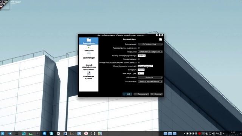The width and height of the screenshot is (242, 136).
Task: Click the Применить button
Action: (141, 94)
